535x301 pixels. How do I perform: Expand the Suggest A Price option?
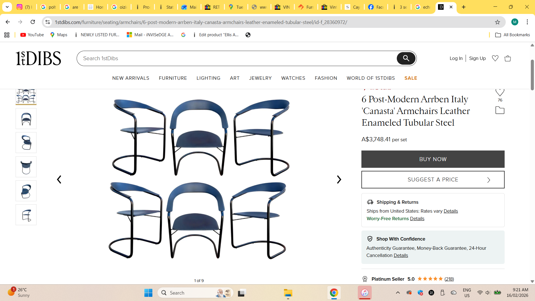(x=433, y=180)
